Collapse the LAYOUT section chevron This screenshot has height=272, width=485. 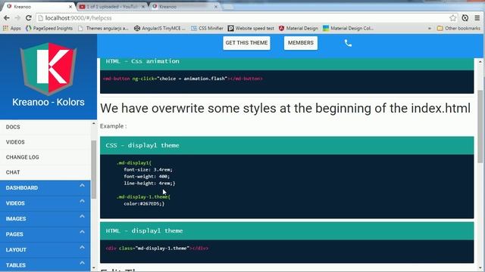[82, 247]
